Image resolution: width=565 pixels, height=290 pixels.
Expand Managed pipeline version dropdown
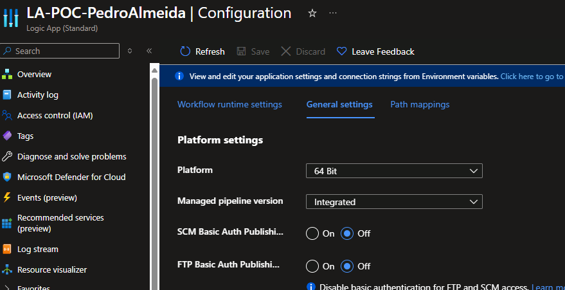point(394,202)
